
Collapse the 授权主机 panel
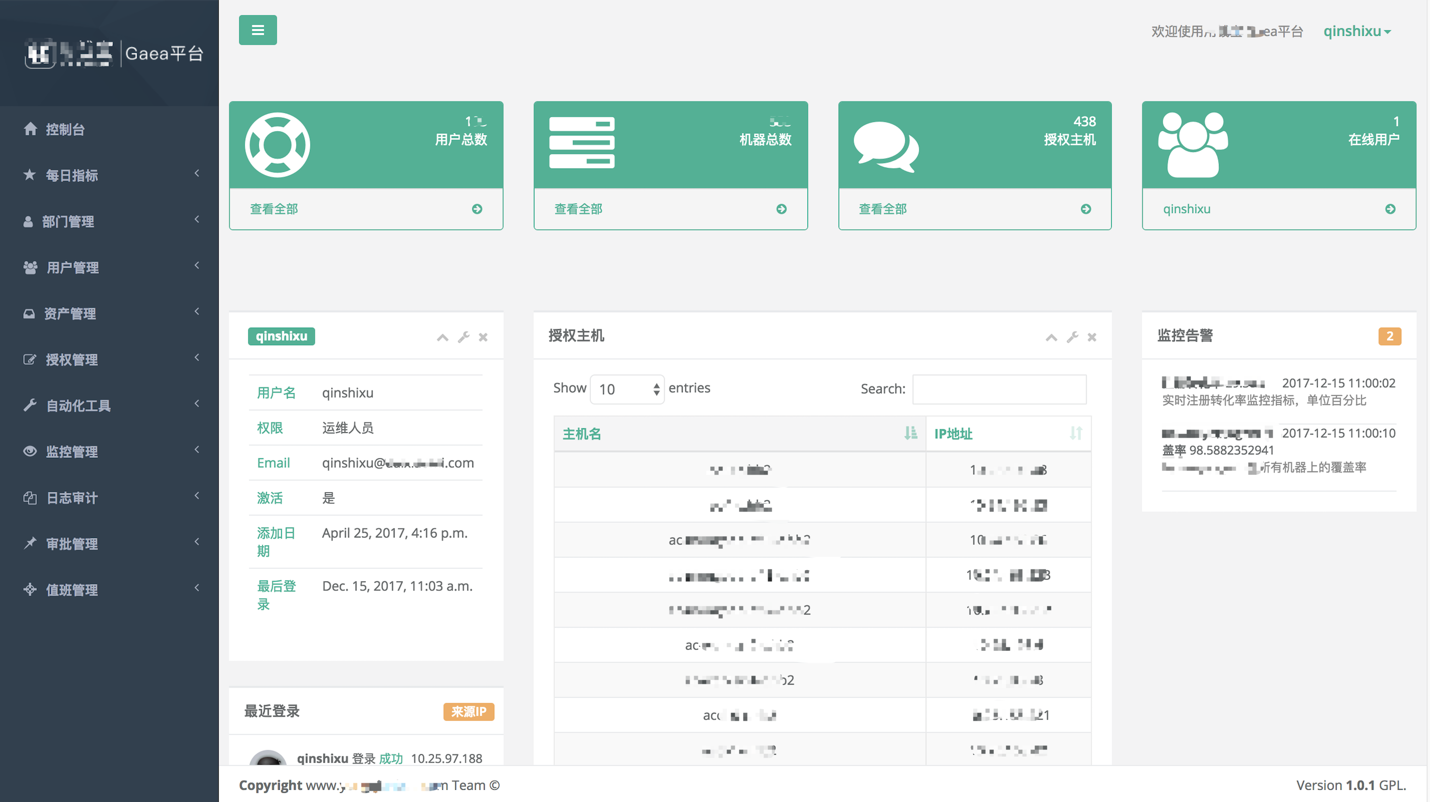tap(1051, 337)
